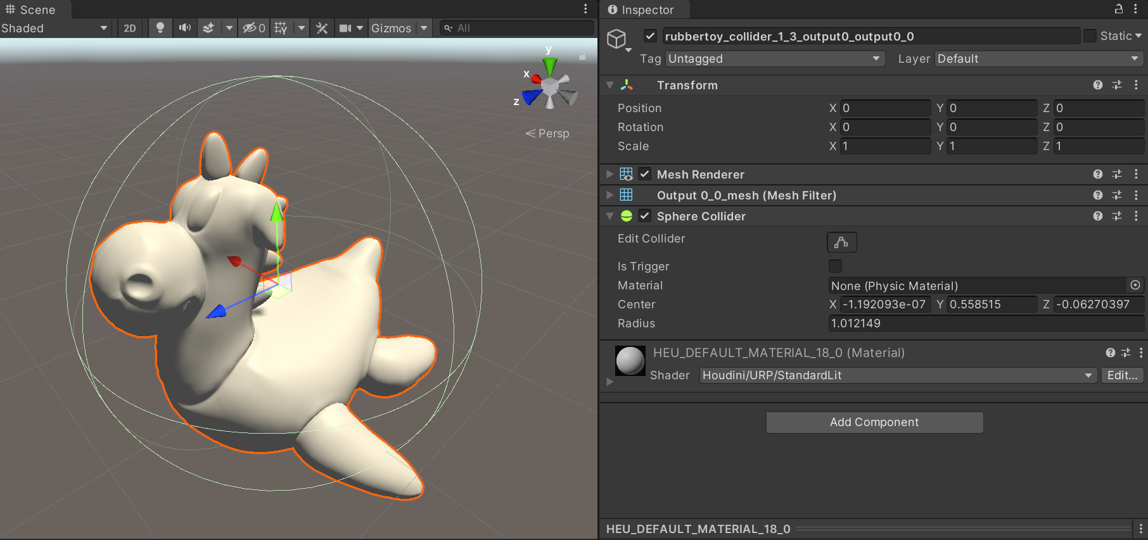Image resolution: width=1148 pixels, height=540 pixels.
Task: Click scene camera settings icon
Action: 345,28
